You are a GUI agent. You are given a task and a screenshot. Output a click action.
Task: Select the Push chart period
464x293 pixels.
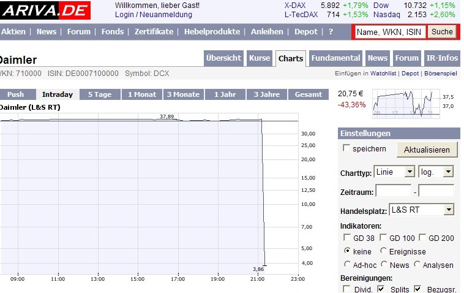point(17,94)
